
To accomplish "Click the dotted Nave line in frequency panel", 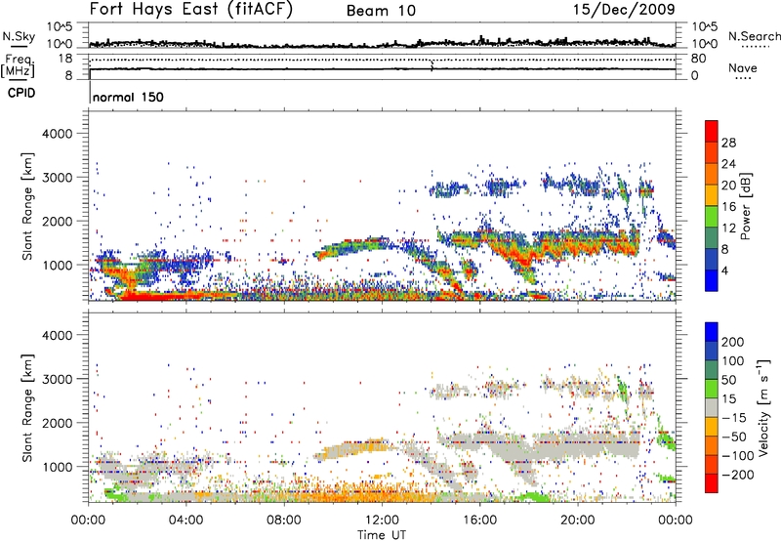I will [x=383, y=60].
